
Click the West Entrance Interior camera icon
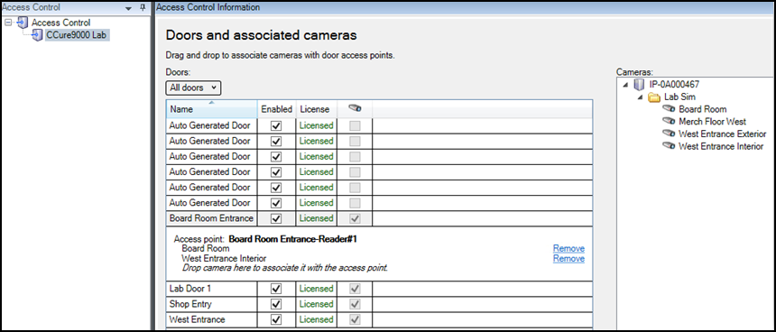pos(670,146)
